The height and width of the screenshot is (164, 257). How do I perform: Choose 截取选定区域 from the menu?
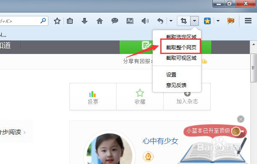[181, 37]
